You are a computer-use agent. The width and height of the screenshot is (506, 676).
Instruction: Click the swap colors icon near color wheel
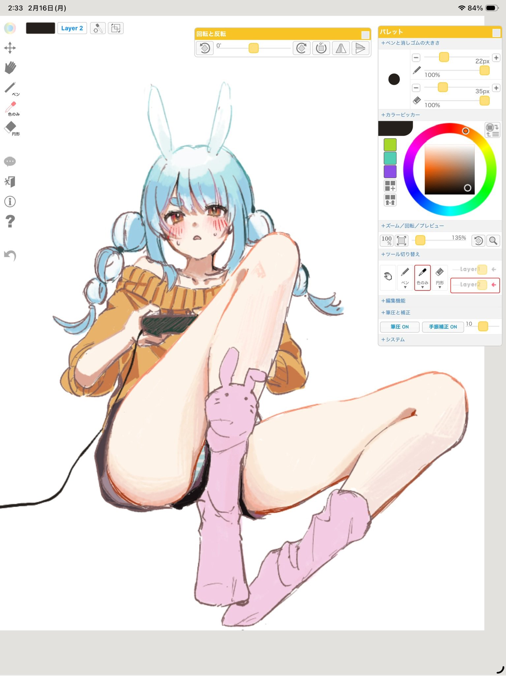[492, 130]
